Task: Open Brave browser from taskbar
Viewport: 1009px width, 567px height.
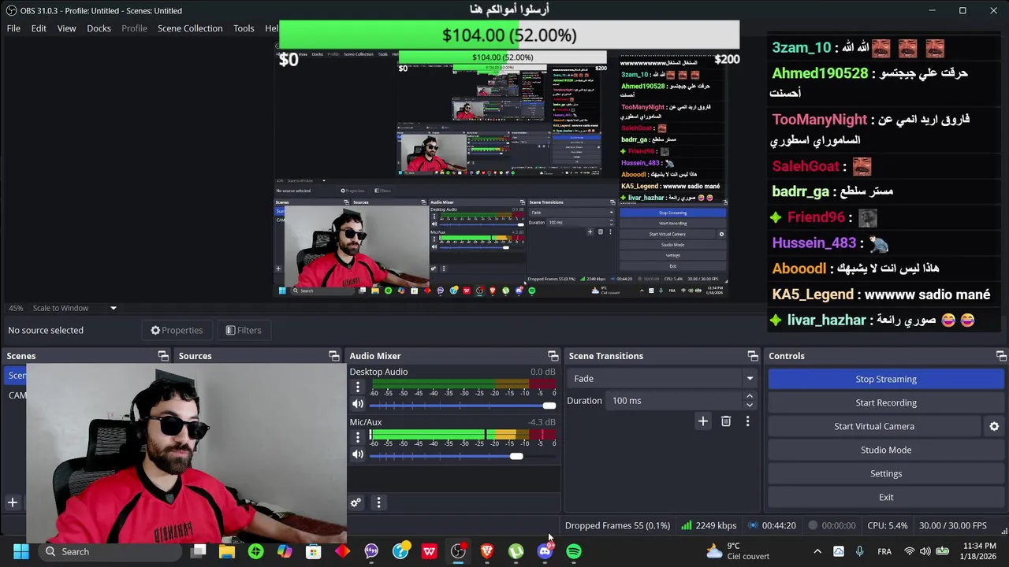Action: point(487,551)
